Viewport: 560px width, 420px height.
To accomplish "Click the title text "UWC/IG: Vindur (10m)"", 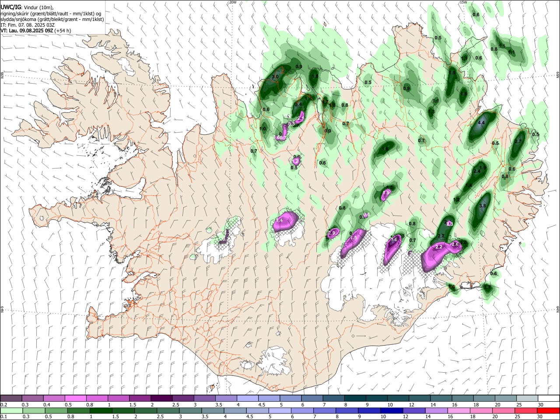I will click(27, 8).
